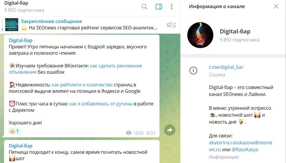This screenshot has height=163, width=286.
Task: Click 9 892 подписчика under chat header
Action: click(x=24, y=10)
